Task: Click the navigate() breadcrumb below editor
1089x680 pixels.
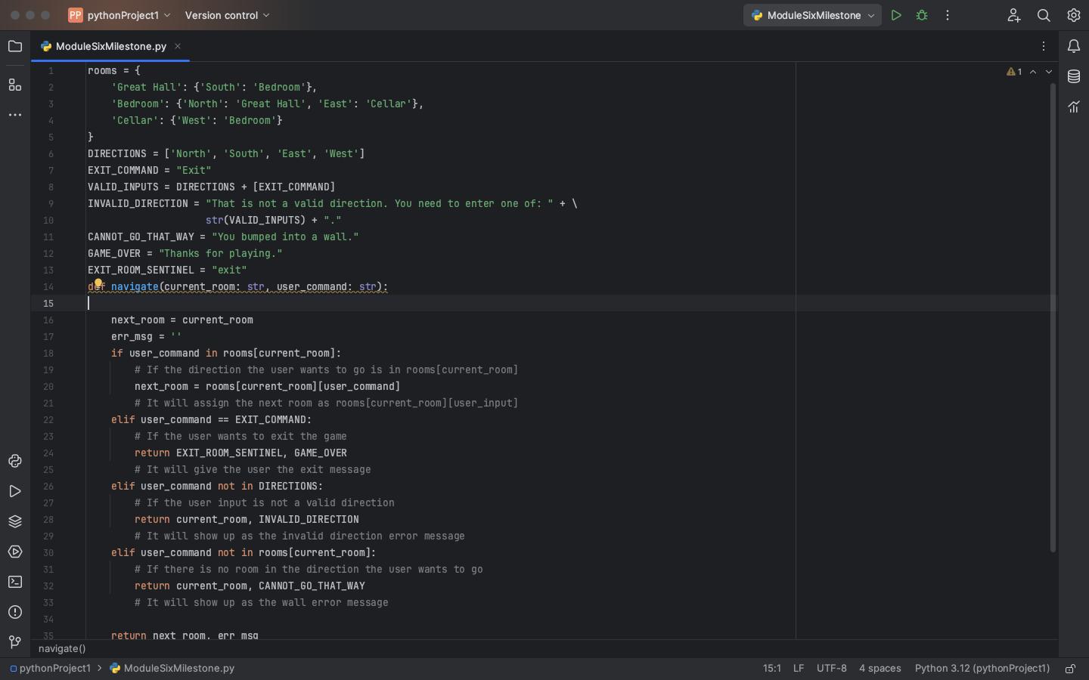Action: coord(62,649)
